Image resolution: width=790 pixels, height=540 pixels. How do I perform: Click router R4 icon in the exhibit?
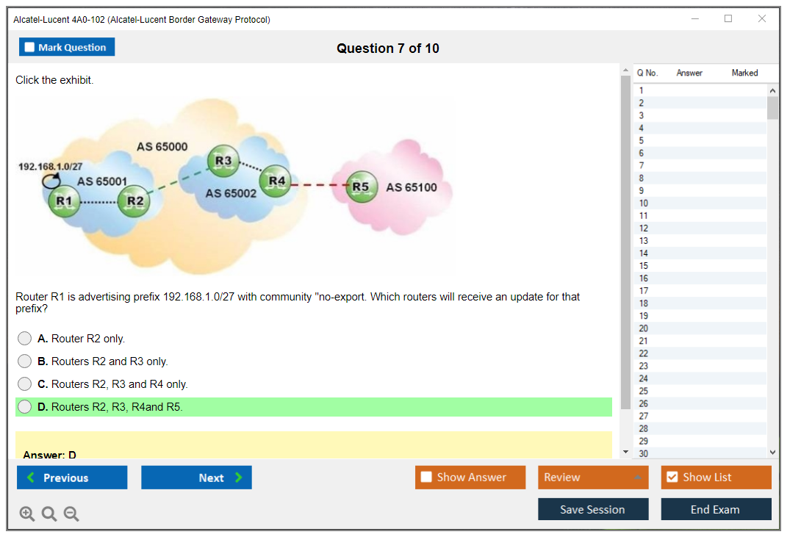point(276,180)
